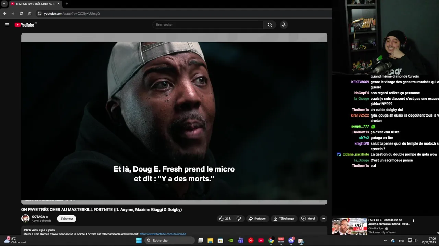The height and width of the screenshot is (246, 439).
Task: Click the zidane_pacifiste checkmark badge
Action: 339,154
